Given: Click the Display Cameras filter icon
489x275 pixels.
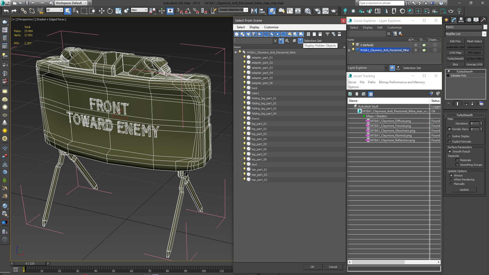Looking at the screenshot, I should [x=254, y=34].
